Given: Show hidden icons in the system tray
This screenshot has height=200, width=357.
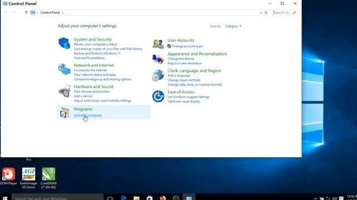Looking at the screenshot, I should (315, 198).
